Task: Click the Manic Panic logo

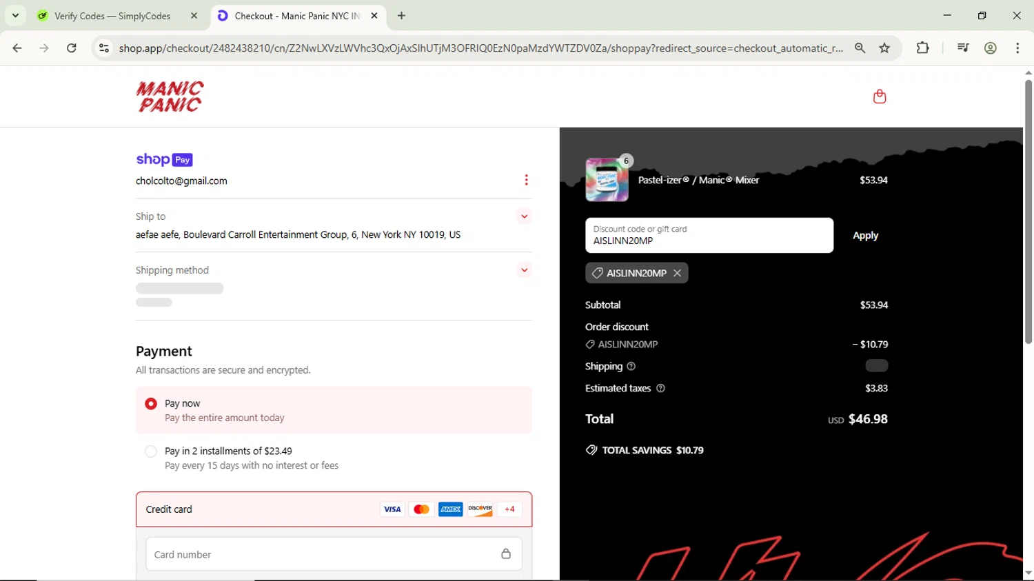Action: [170, 96]
